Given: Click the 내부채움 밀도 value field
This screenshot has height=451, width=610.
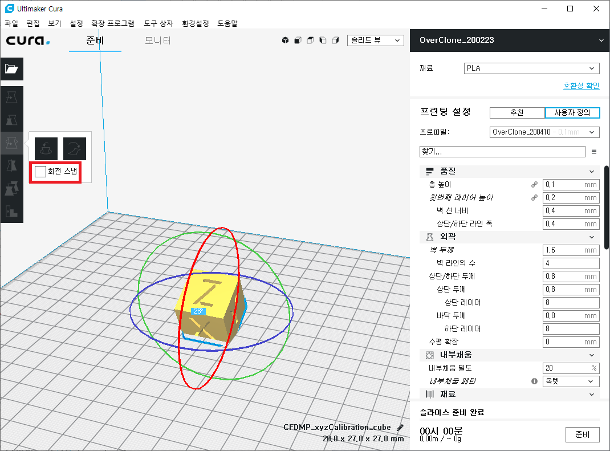Looking at the screenshot, I should tap(571, 368).
